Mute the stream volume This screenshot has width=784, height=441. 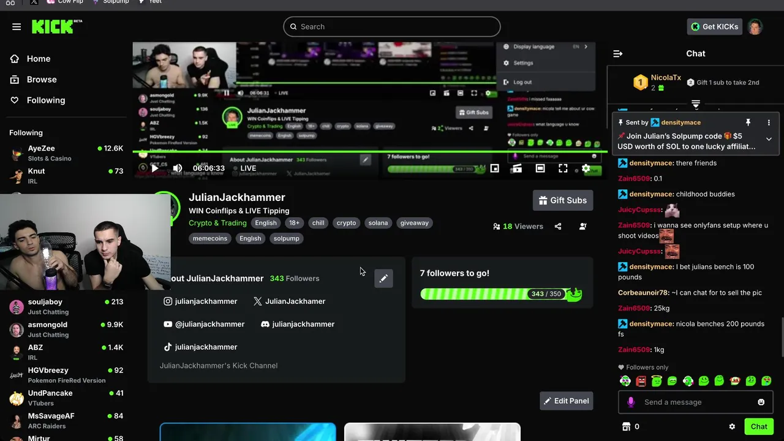point(178,168)
